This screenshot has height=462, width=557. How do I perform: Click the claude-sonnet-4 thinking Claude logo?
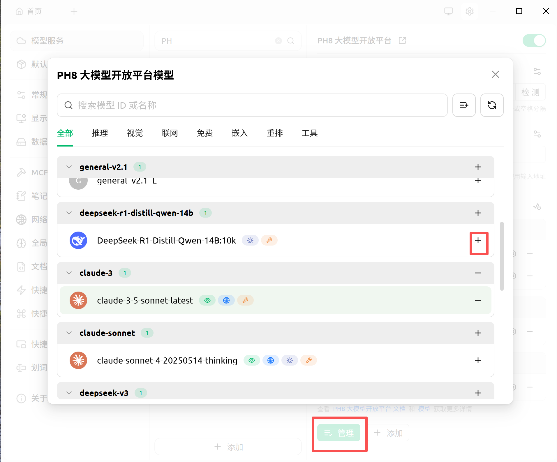[x=78, y=360]
